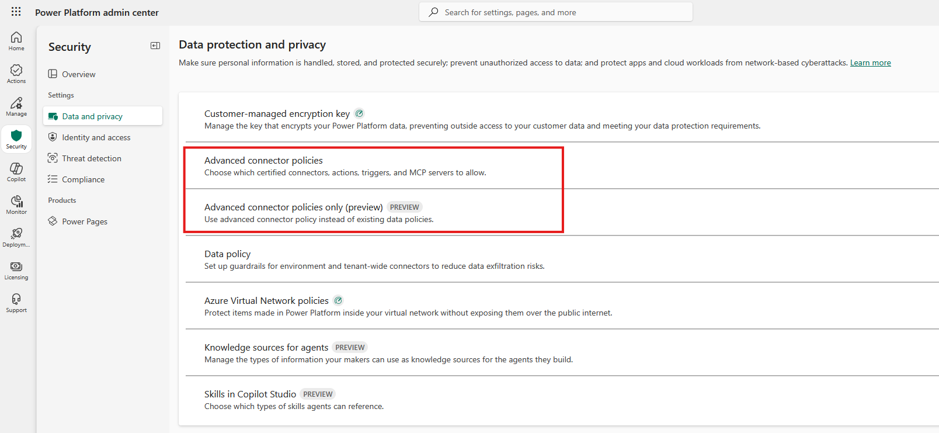Image resolution: width=939 pixels, height=433 pixels.
Task: Open Customer-managed encryption key setting
Action: click(277, 113)
